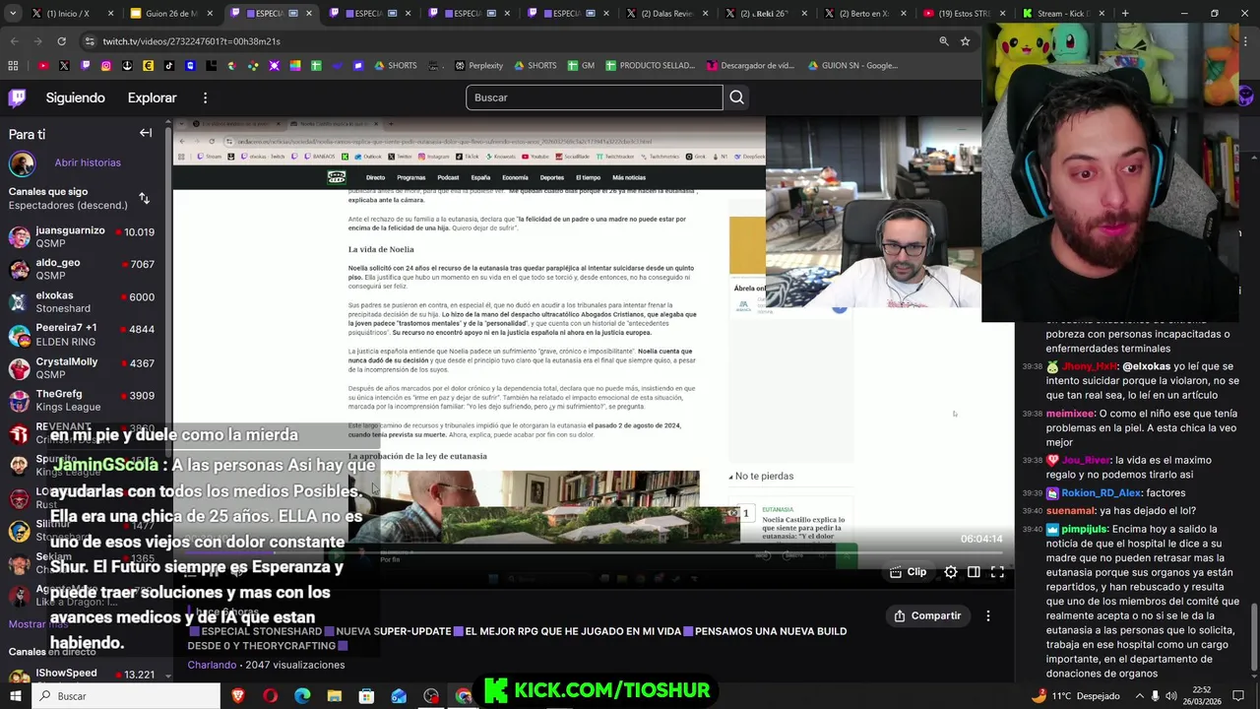The image size is (1260, 709).
Task: Open Instagram bookmark icon
Action: [105, 66]
